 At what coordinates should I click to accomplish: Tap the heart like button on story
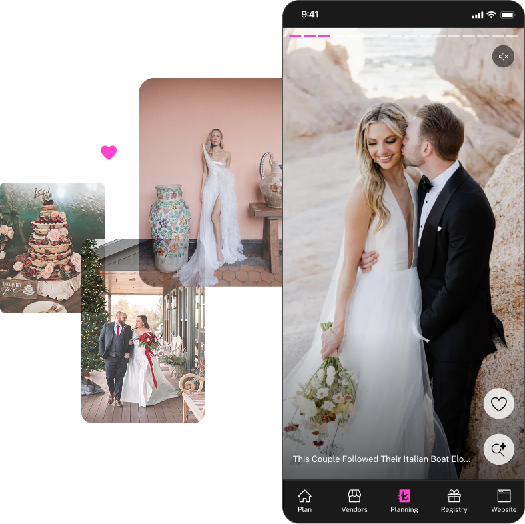click(x=498, y=403)
